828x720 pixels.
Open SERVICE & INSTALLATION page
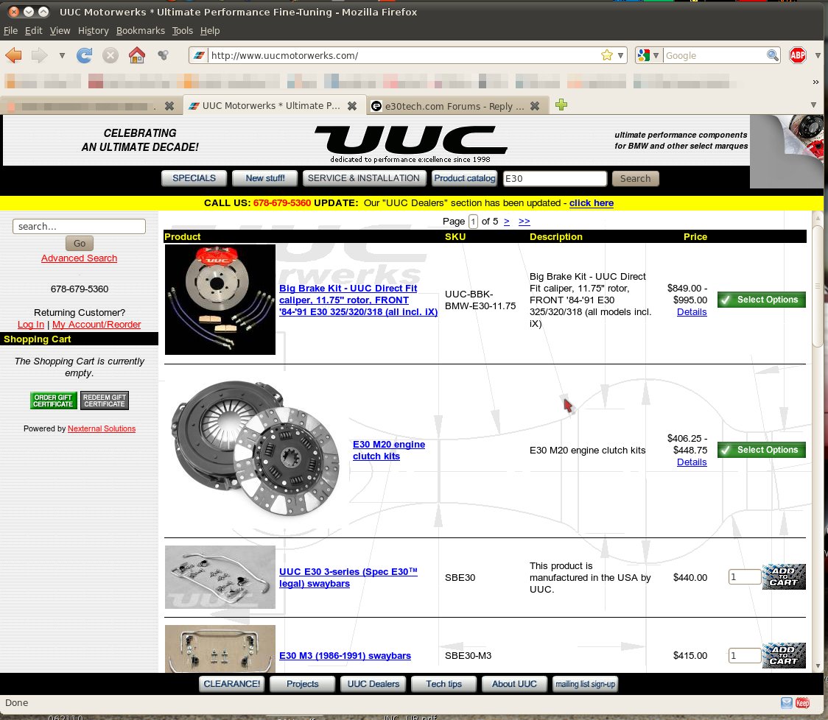(x=363, y=178)
